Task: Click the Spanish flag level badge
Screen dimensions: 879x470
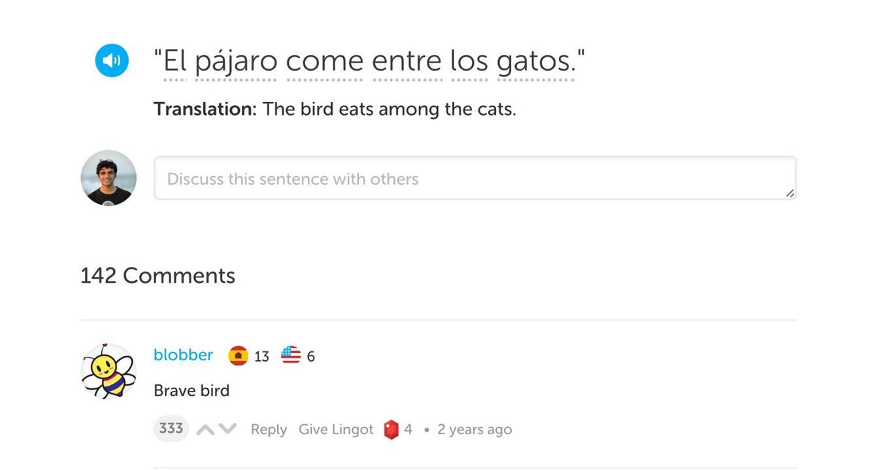Action: [238, 356]
